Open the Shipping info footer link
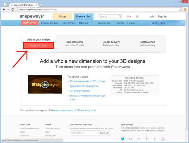 coord(50,136)
